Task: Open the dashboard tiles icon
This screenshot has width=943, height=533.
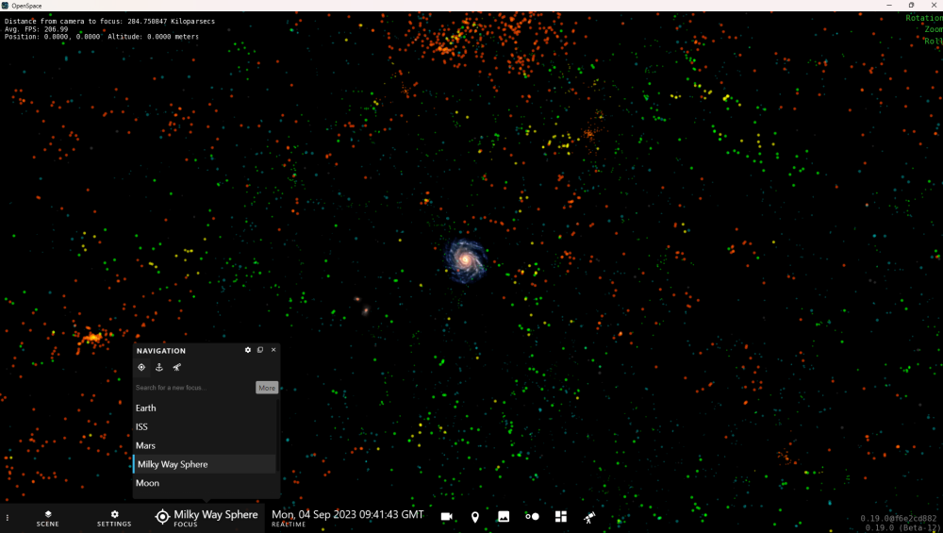Action: (x=560, y=517)
